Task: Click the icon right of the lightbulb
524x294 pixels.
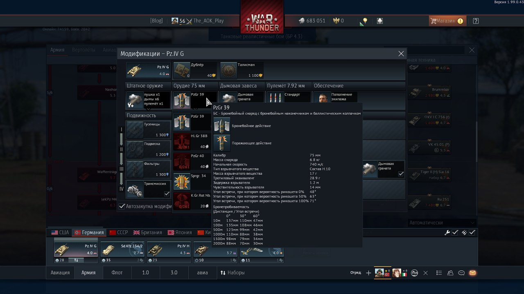Action: [380, 21]
